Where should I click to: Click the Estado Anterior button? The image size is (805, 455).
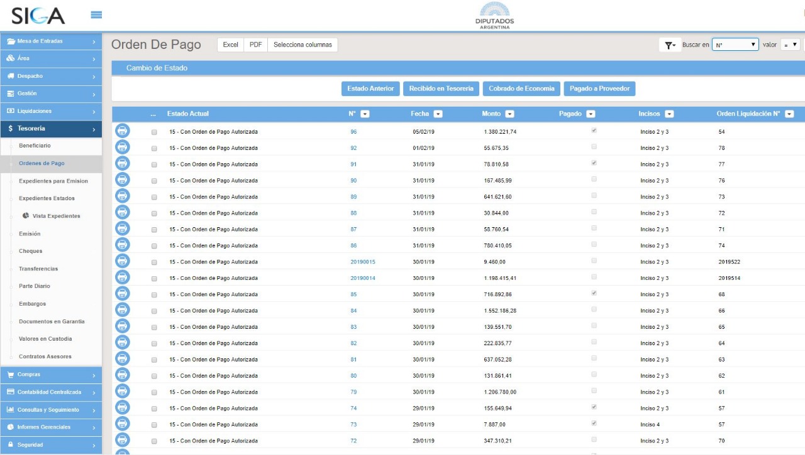point(370,89)
